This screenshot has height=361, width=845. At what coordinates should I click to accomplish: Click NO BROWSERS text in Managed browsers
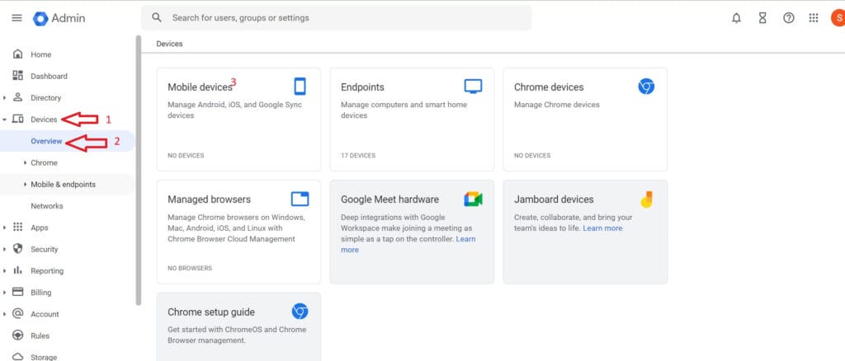coord(190,268)
